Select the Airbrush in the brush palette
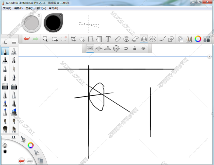 [x=14, y=51]
